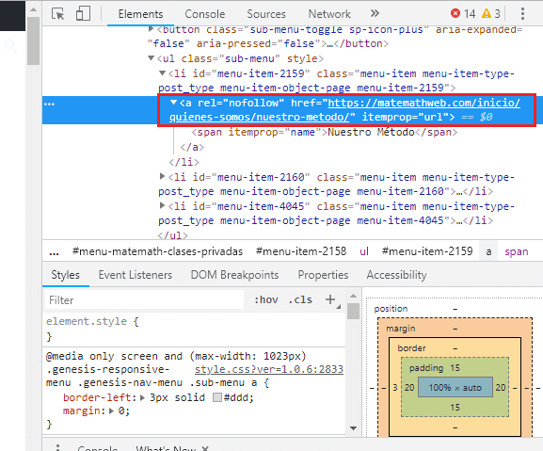Open the DevTools more tabs chevron
543x451 pixels.
(x=375, y=13)
